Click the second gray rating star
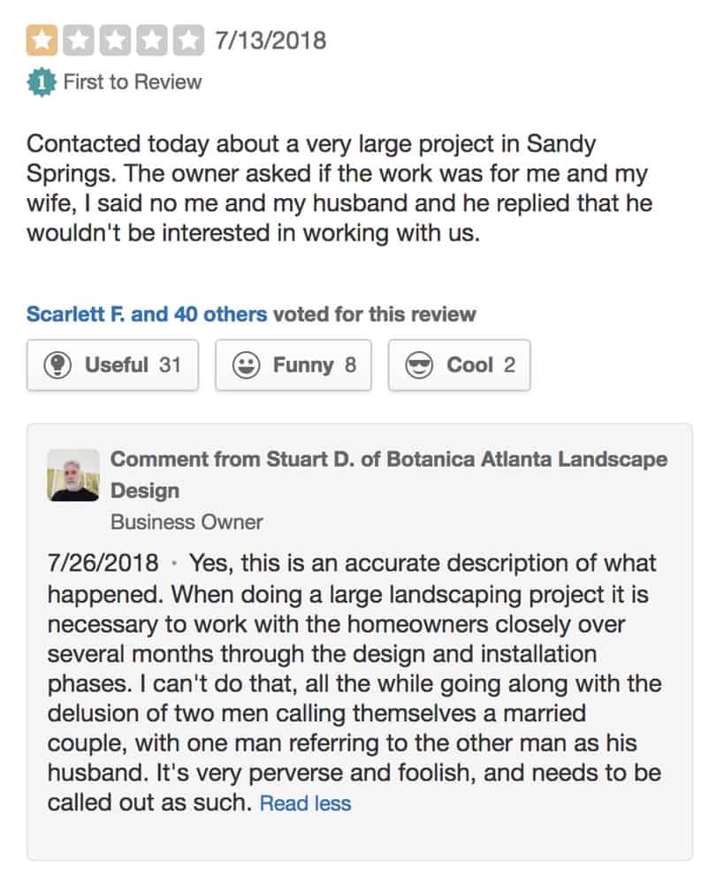 point(79,41)
